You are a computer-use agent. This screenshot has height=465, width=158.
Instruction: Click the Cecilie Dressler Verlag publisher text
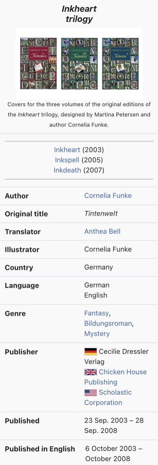coord(116,356)
